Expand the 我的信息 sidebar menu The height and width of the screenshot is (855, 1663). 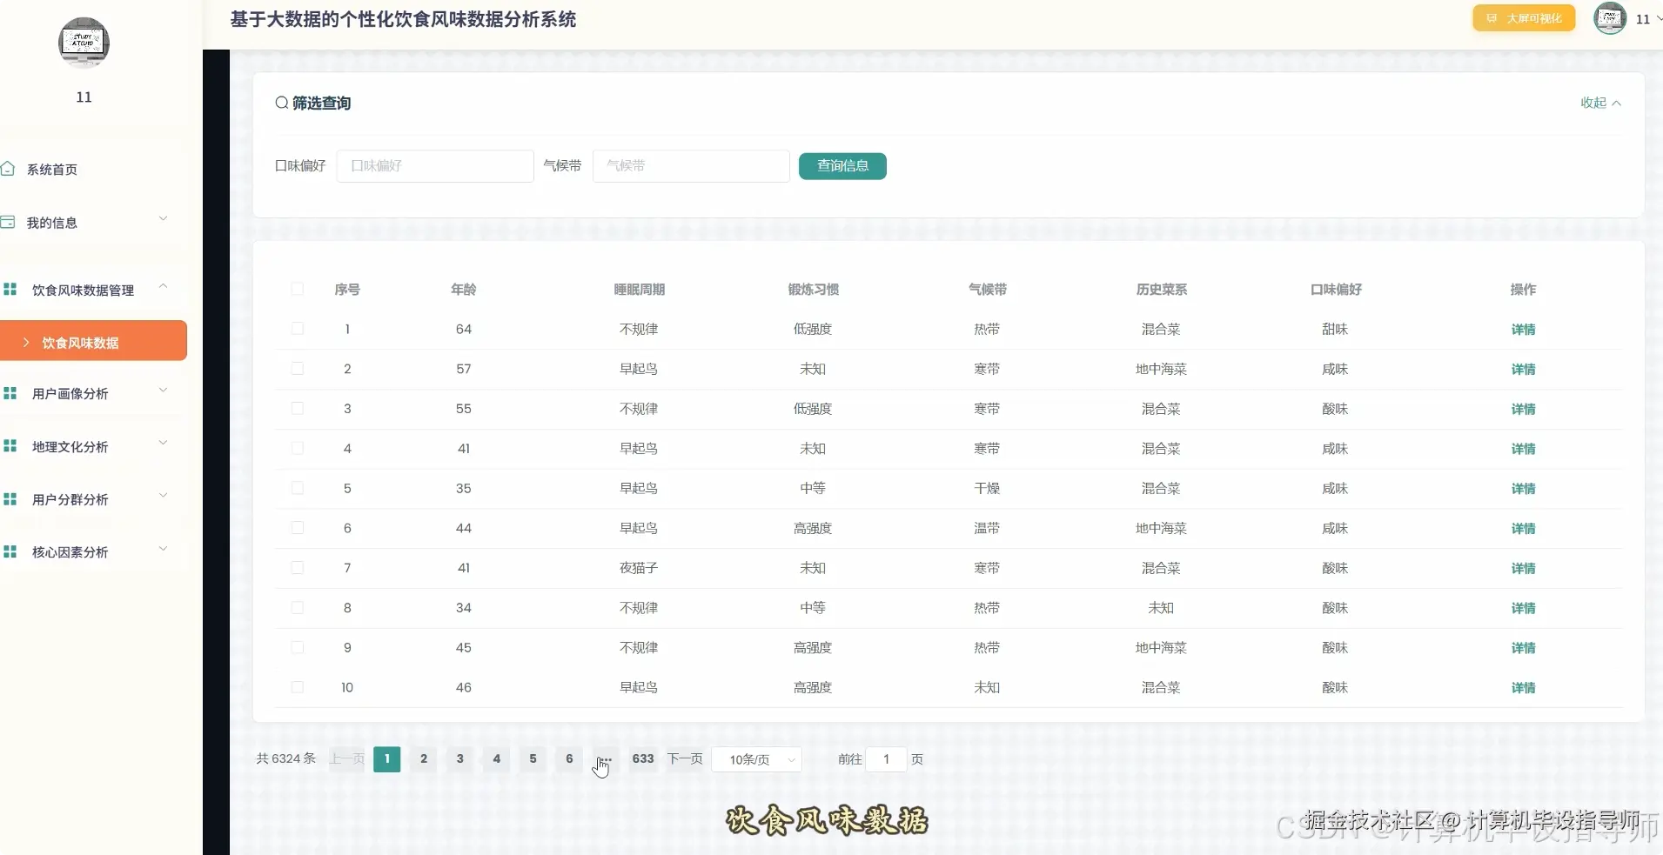point(163,220)
